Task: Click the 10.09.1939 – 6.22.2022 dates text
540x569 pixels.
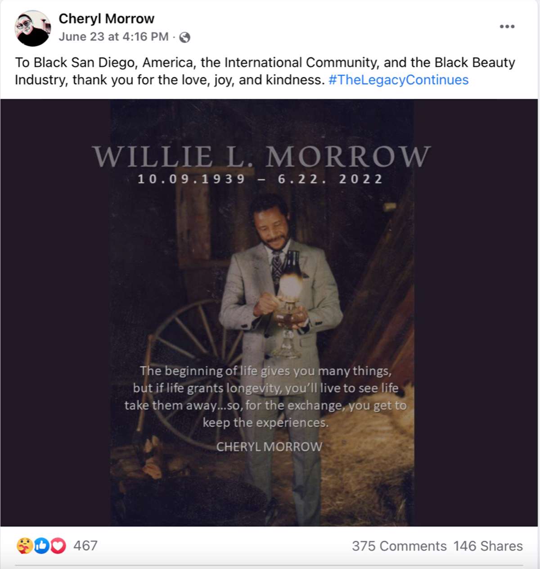Action: click(260, 179)
